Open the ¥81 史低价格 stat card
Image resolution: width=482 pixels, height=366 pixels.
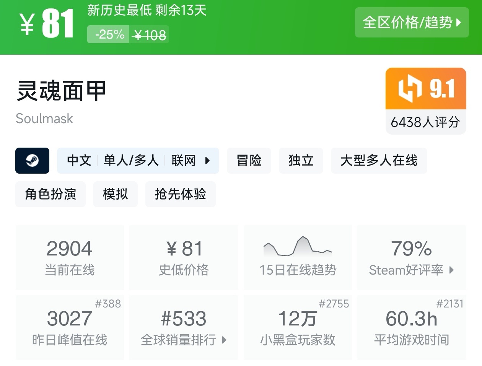(184, 257)
